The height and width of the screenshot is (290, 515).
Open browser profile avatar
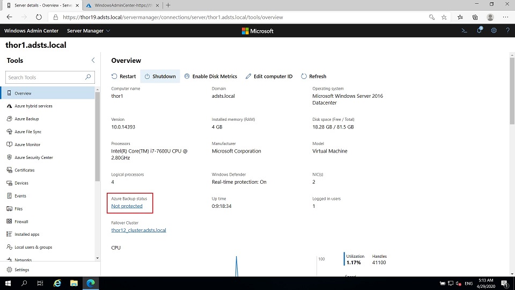[x=490, y=17]
